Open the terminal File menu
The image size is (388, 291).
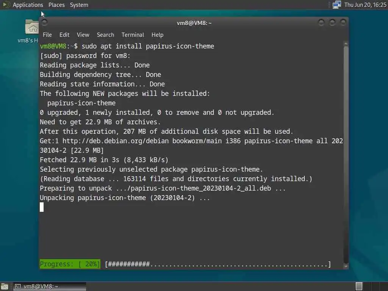click(47, 35)
